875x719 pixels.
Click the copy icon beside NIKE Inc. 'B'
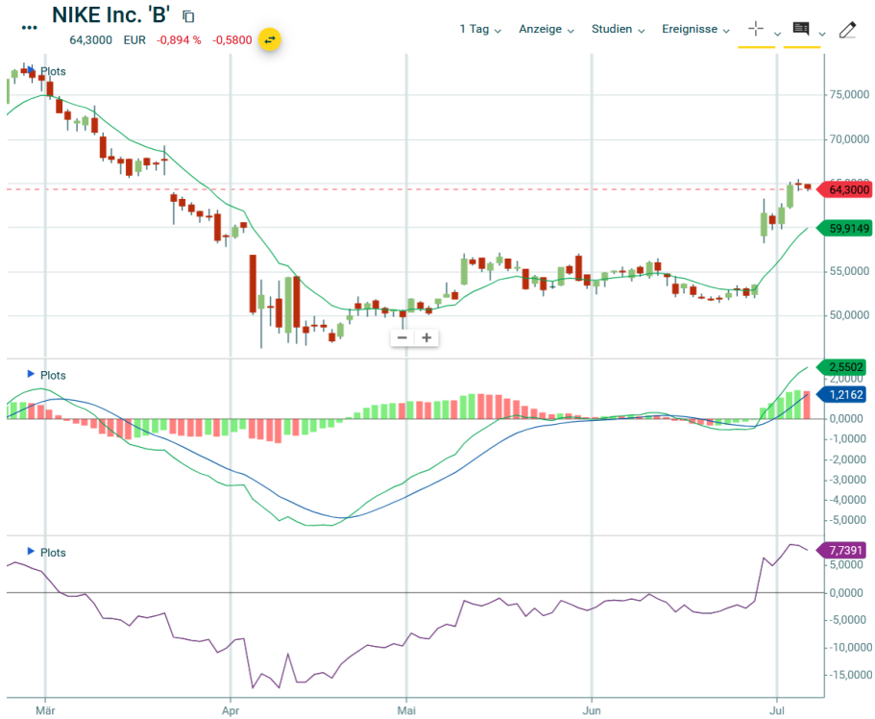(x=188, y=16)
